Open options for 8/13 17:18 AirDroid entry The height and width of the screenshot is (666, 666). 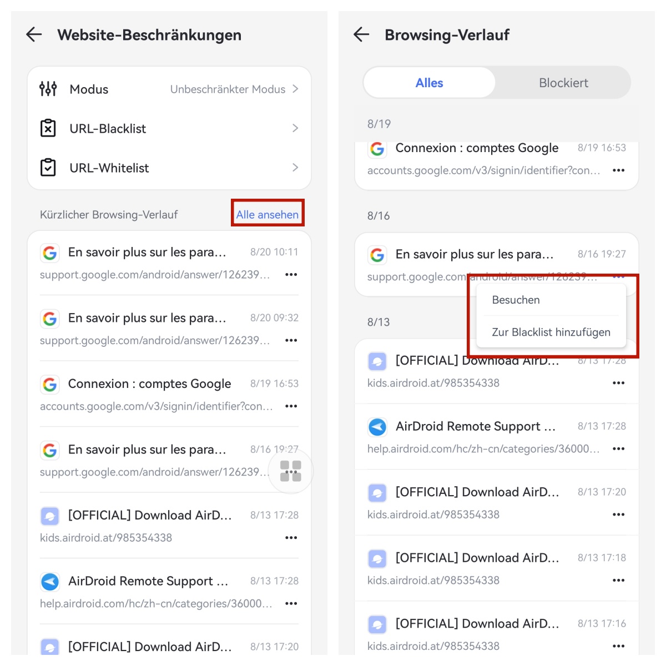[618, 580]
